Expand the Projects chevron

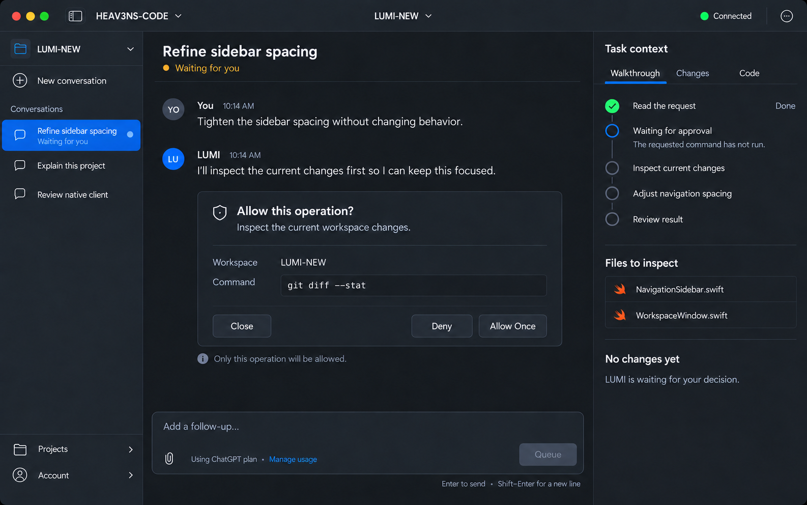[131, 450]
